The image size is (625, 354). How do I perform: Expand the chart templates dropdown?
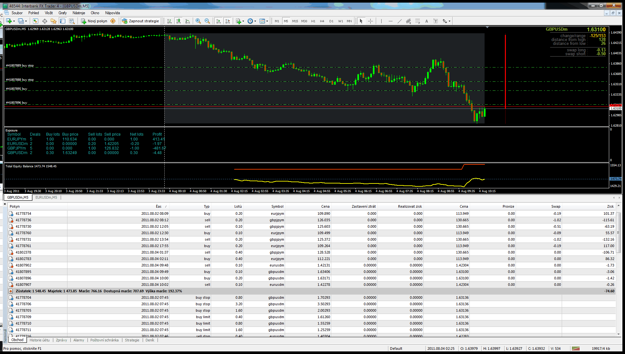click(267, 21)
